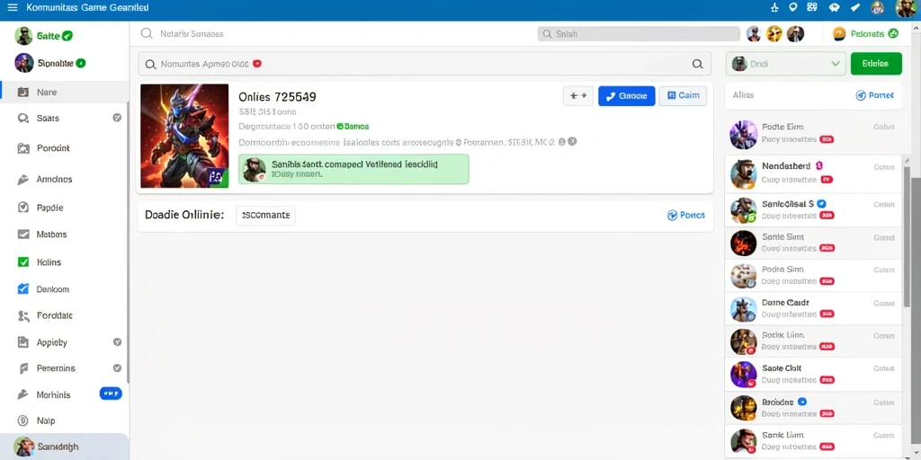Click the blue Gaocie button

point(627,95)
